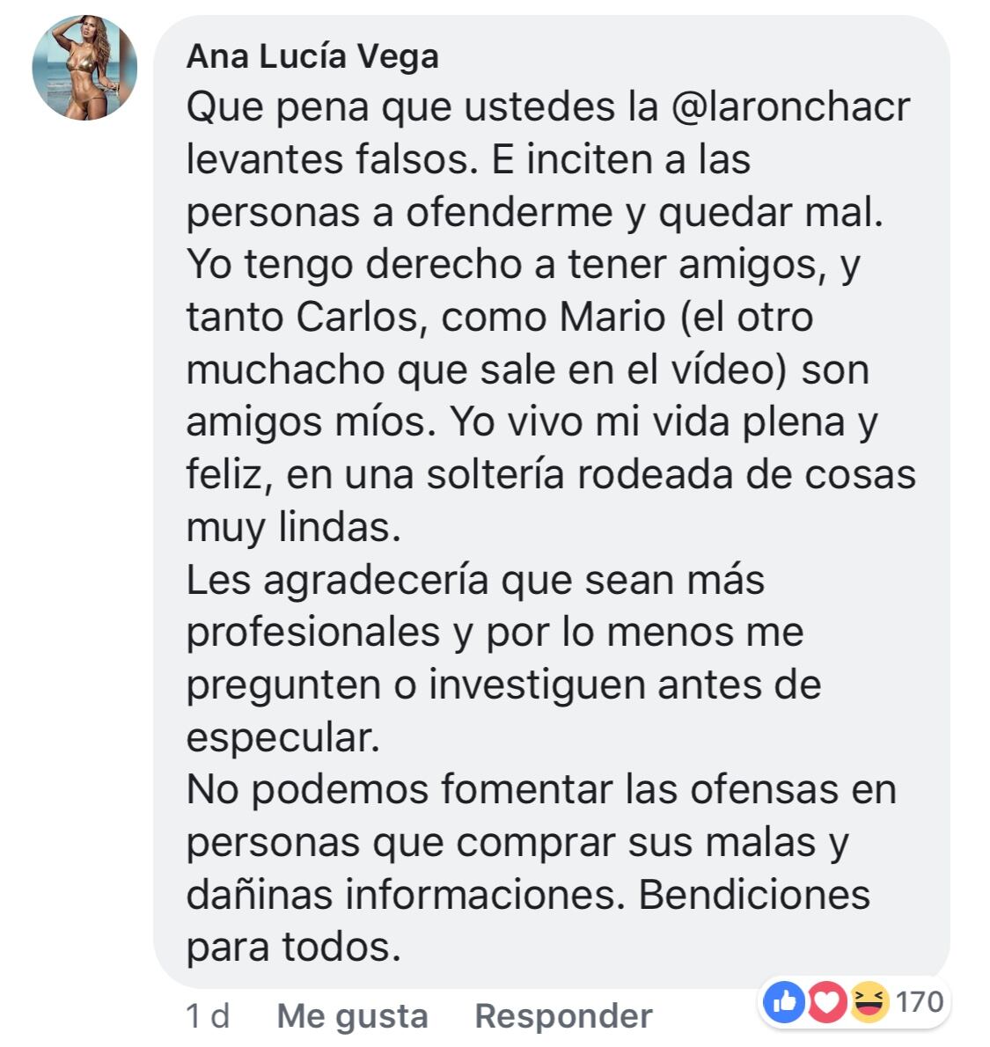
Task: Open the '1 d' comment timestamp
Action: [208, 1016]
